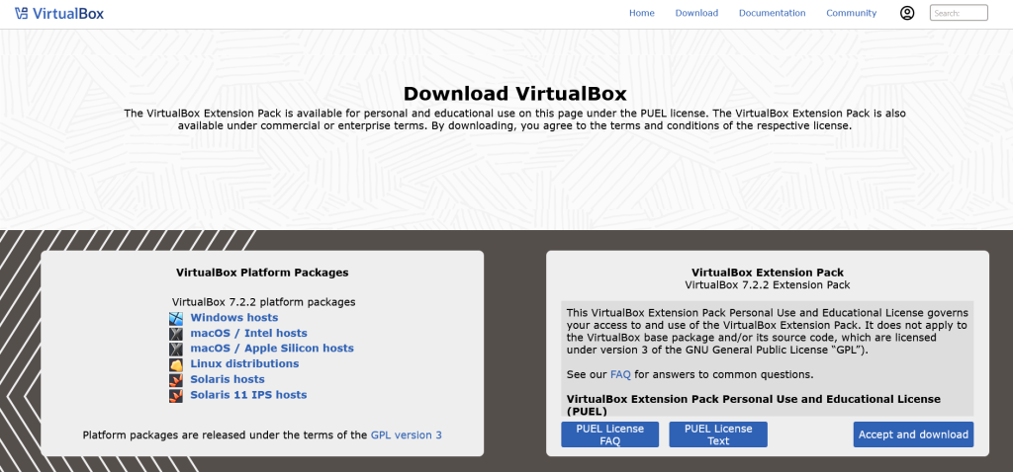Follow the FAQ link in license text
Viewport: 1013px width, 472px height.
tap(620, 375)
